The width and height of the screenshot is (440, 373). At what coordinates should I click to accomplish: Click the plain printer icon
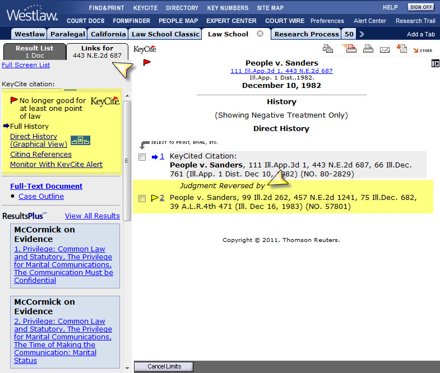[368, 49]
